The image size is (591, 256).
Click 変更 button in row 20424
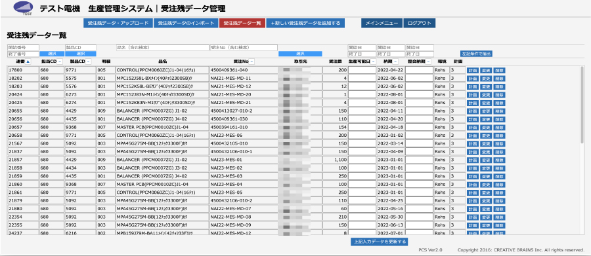[486, 95]
